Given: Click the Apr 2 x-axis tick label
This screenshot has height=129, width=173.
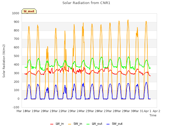Looking at the screenshot, I should tap(156, 111).
